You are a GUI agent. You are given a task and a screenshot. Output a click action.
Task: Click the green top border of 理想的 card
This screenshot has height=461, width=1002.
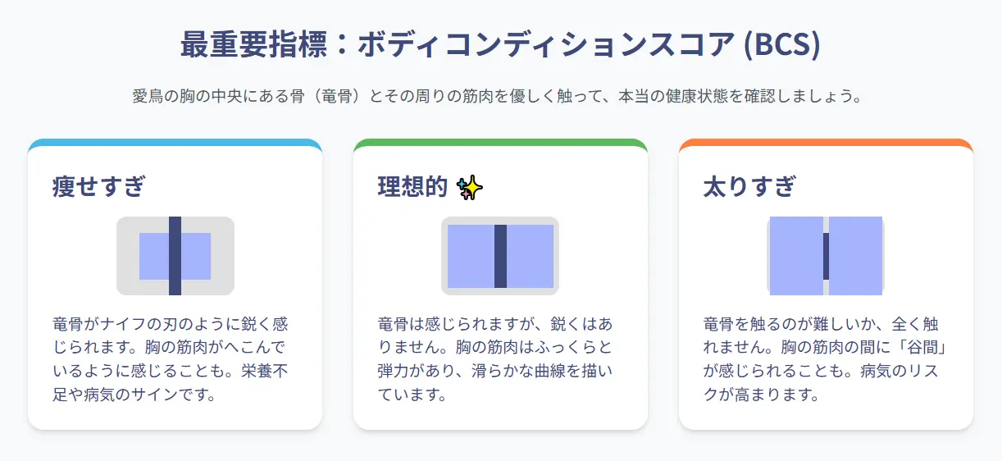(500, 143)
